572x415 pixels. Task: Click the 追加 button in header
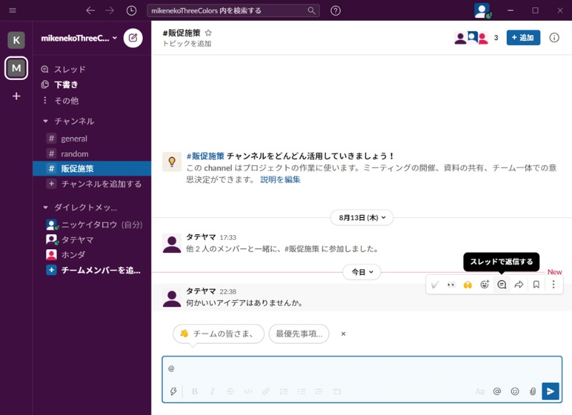tap(523, 38)
